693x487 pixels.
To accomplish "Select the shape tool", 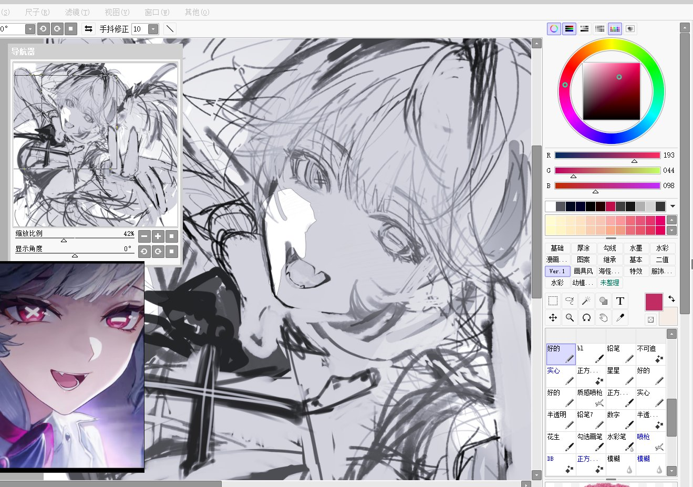I will [x=603, y=301].
